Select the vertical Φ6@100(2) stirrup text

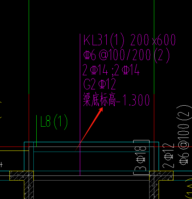click(x=184, y=135)
